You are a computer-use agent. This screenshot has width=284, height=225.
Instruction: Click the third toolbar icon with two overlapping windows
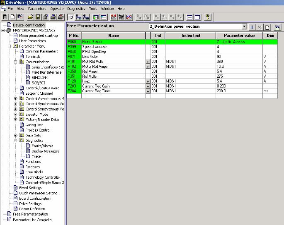pyautogui.click(x=20, y=17)
